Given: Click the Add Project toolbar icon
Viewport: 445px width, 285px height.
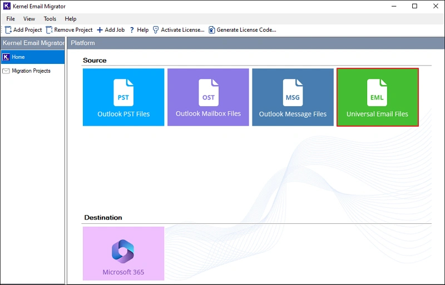Looking at the screenshot, I should [x=8, y=30].
